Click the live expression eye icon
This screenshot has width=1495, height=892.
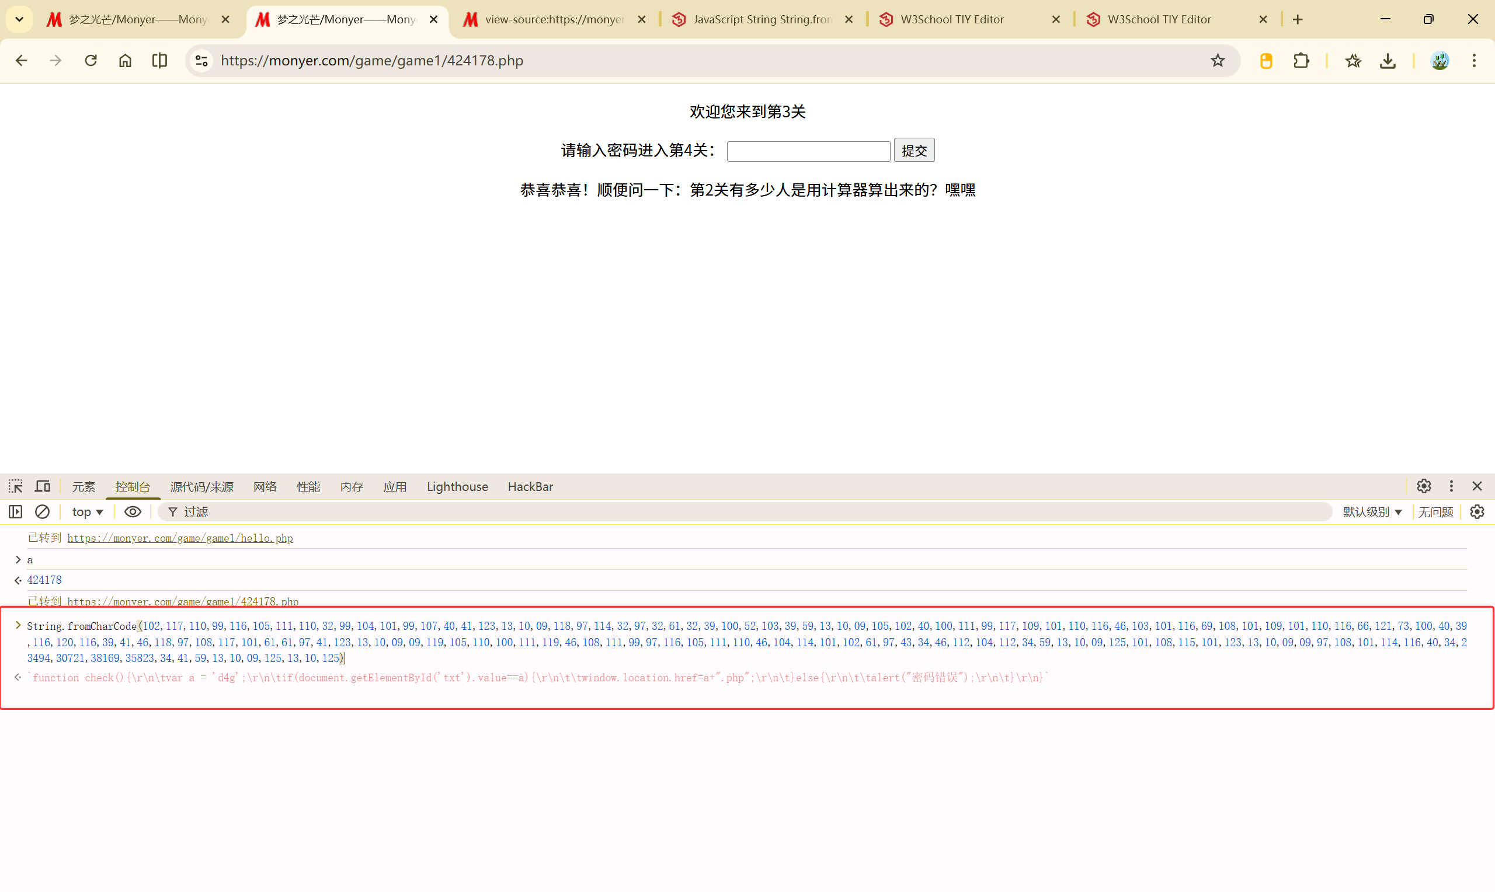pos(132,511)
